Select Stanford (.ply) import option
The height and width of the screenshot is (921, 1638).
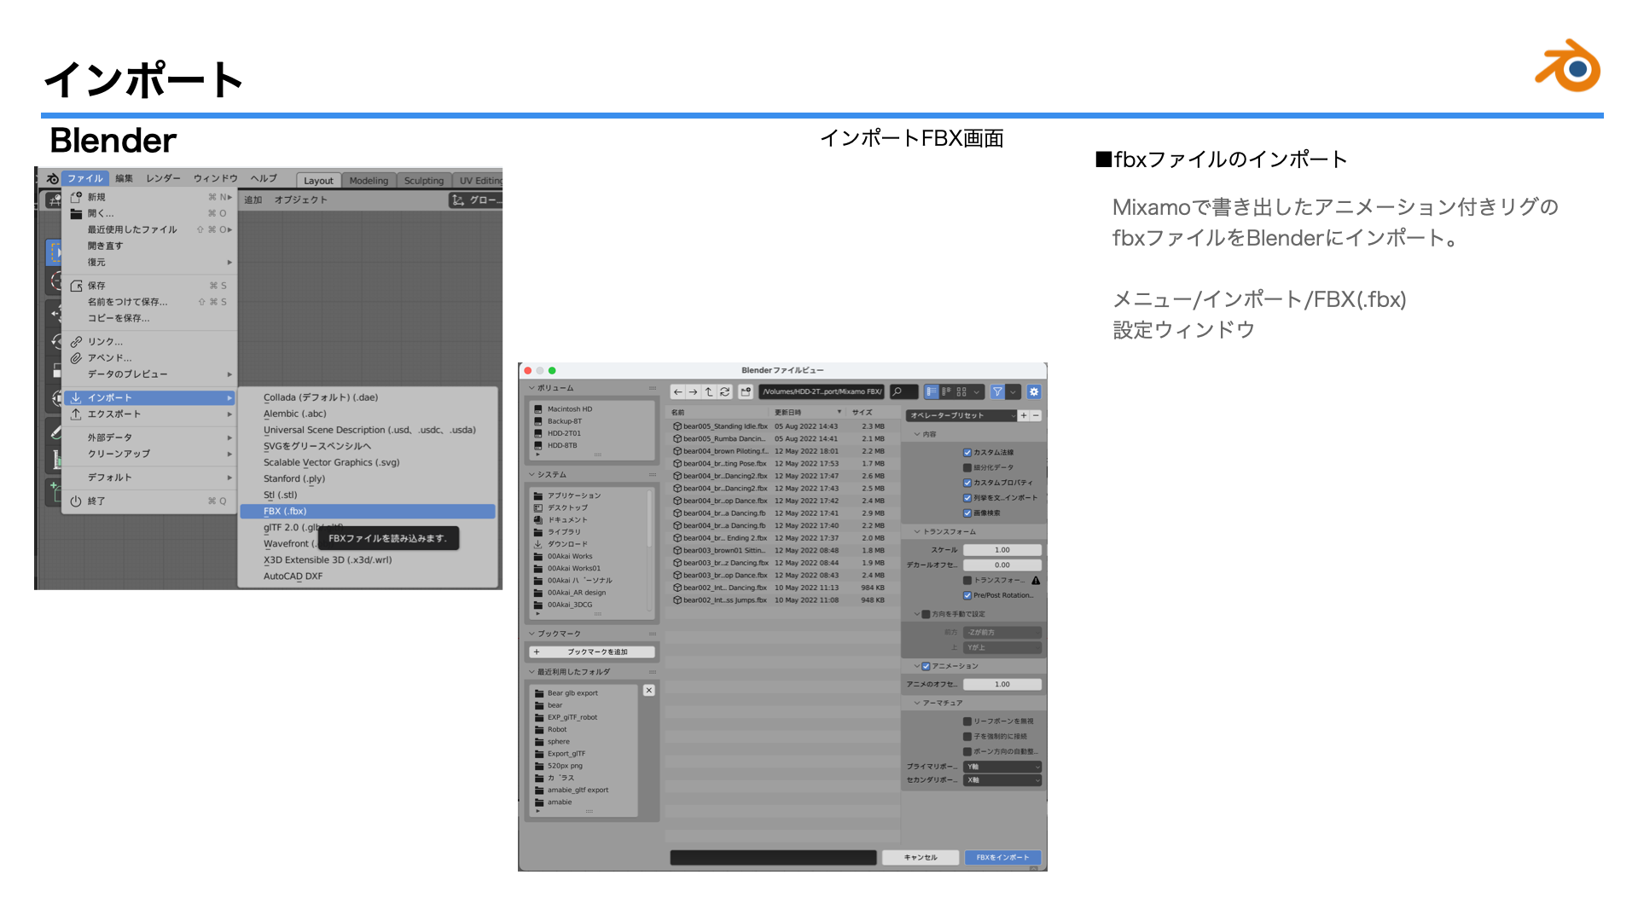[368, 479]
